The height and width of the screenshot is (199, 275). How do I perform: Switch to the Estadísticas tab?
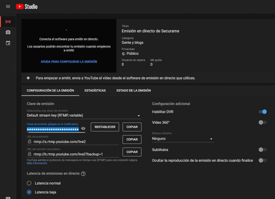(95, 90)
